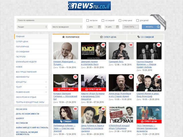This screenshot has height=137, width=183.
Task: Focus the 'с даты' date field
Action: tap(94, 27)
